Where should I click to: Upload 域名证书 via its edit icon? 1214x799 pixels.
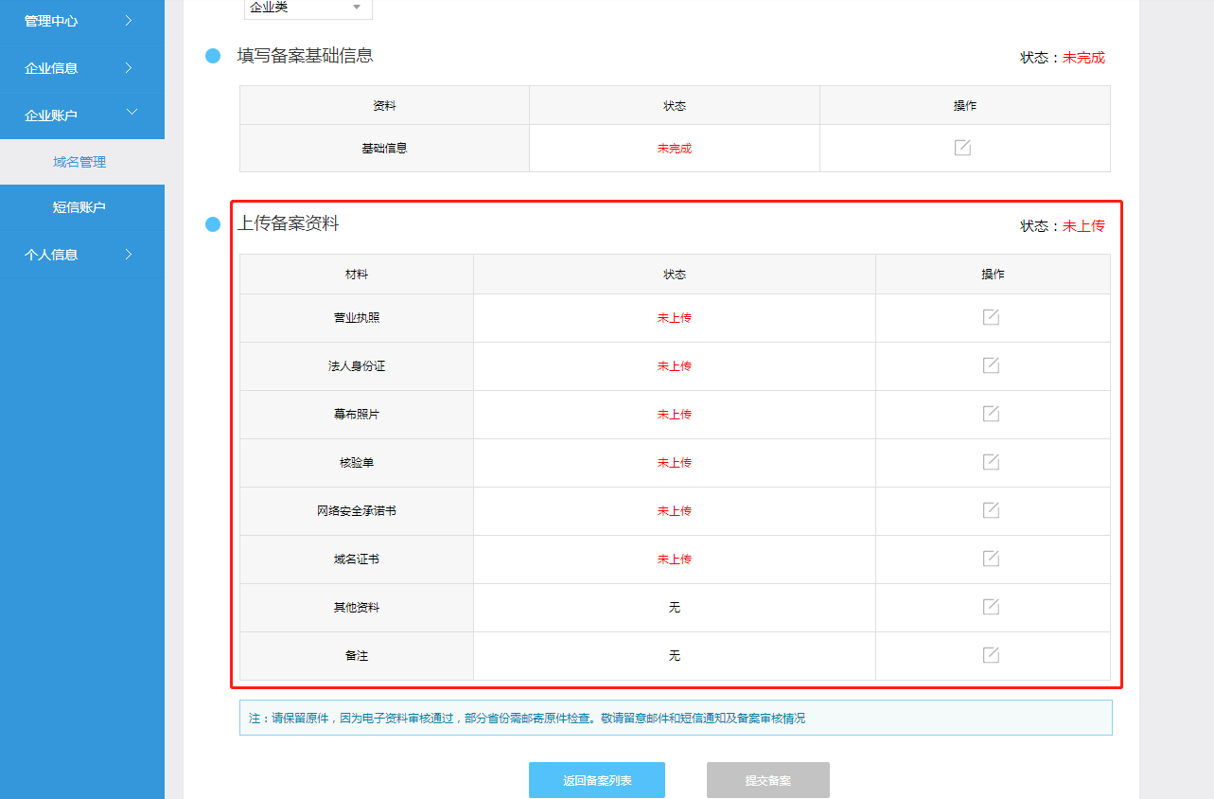click(x=991, y=559)
